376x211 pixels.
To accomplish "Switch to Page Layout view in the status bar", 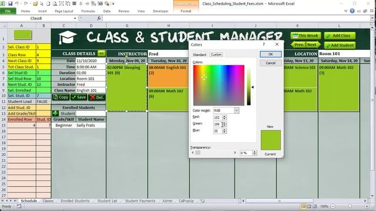I will coord(309,206).
